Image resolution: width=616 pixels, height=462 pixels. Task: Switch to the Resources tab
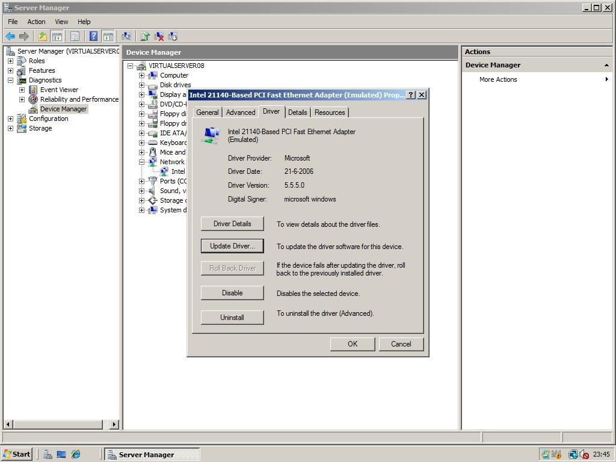[330, 112]
